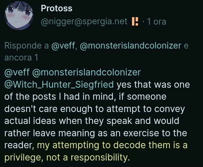
Task: Open @monsterislandcolonizer in the reply header
Action: click(x=130, y=46)
